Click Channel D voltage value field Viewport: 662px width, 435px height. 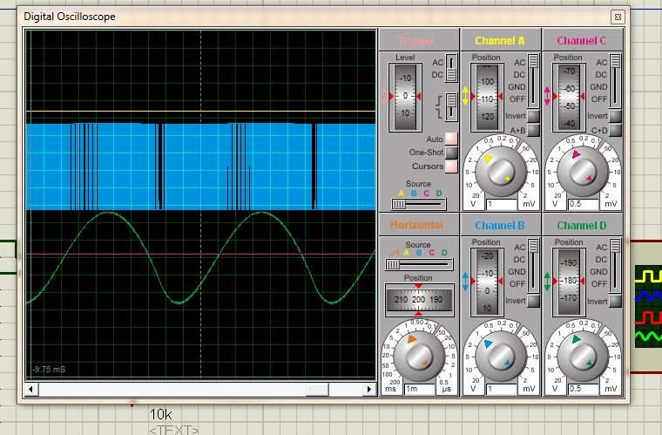pyautogui.click(x=583, y=389)
